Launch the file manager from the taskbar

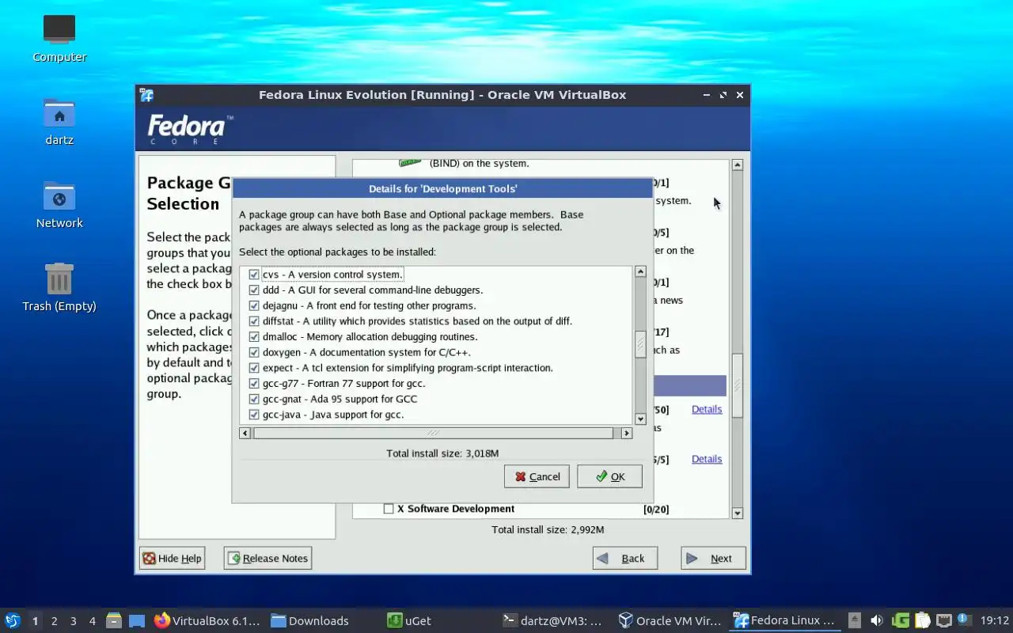click(114, 621)
